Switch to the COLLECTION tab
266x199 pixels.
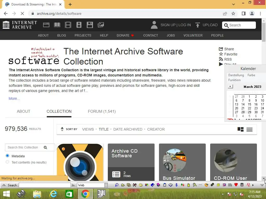(x=59, y=111)
